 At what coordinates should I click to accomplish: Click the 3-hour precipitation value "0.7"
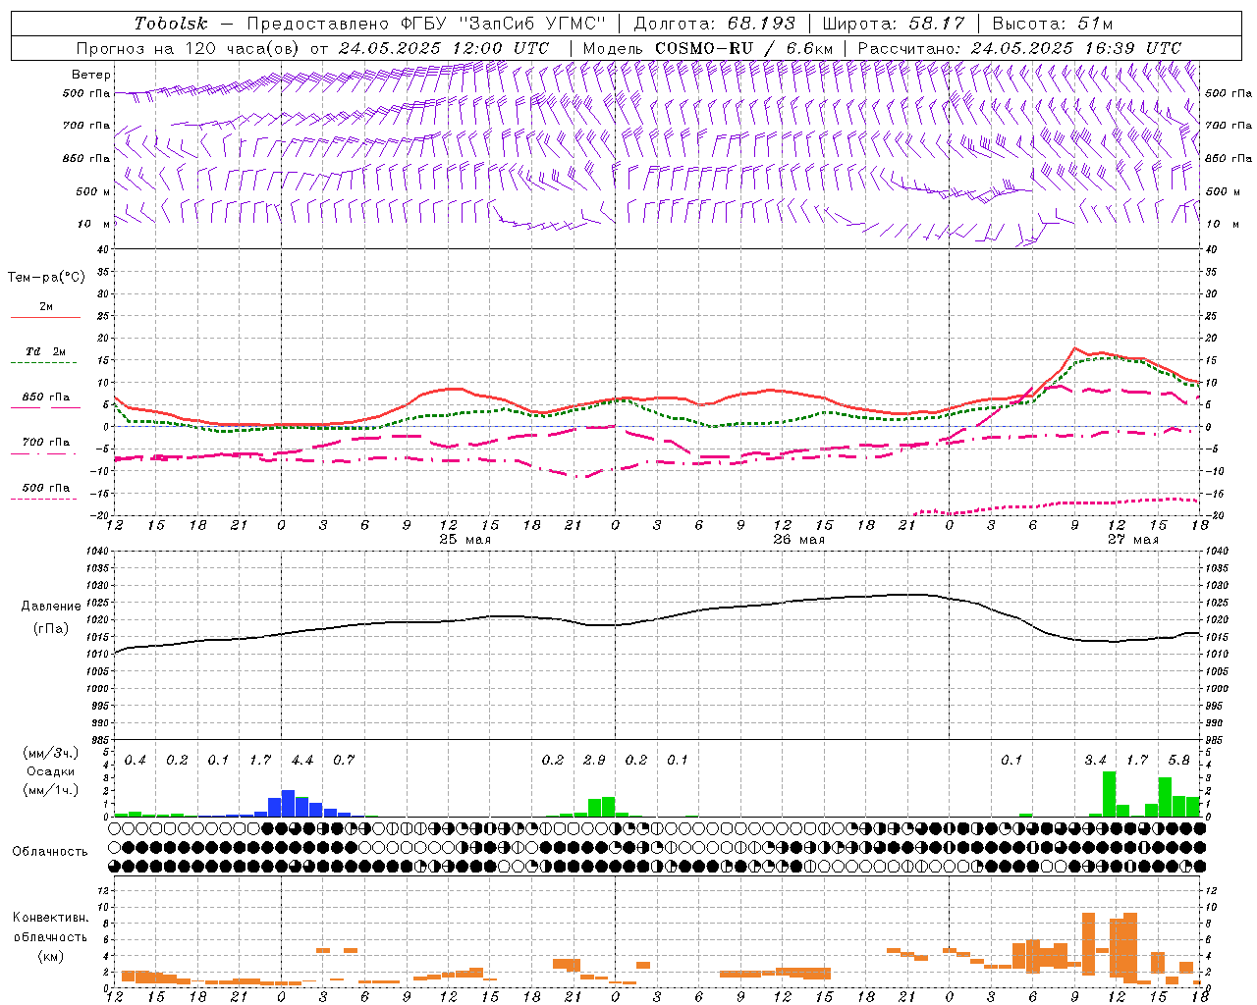[344, 761]
